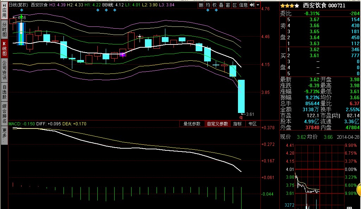Select 自定义参数 indicator option
This screenshot has height=209, width=361.
point(217,124)
